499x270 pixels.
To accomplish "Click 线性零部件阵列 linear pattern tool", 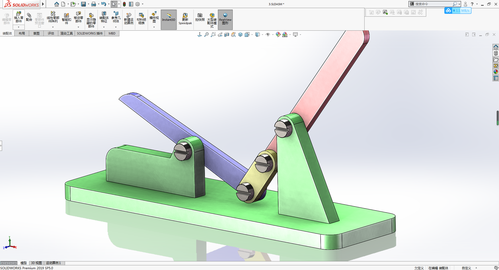I will (x=53, y=17).
